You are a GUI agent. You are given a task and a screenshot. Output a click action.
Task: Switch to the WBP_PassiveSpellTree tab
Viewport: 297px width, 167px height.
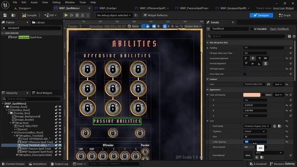tap(194, 8)
